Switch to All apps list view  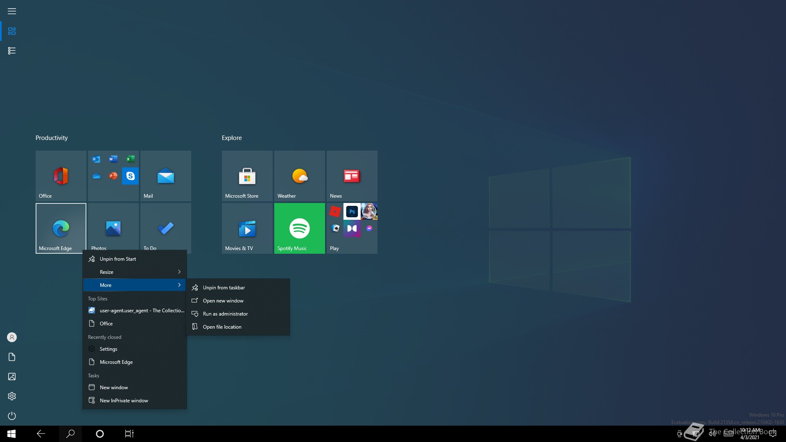tap(12, 51)
